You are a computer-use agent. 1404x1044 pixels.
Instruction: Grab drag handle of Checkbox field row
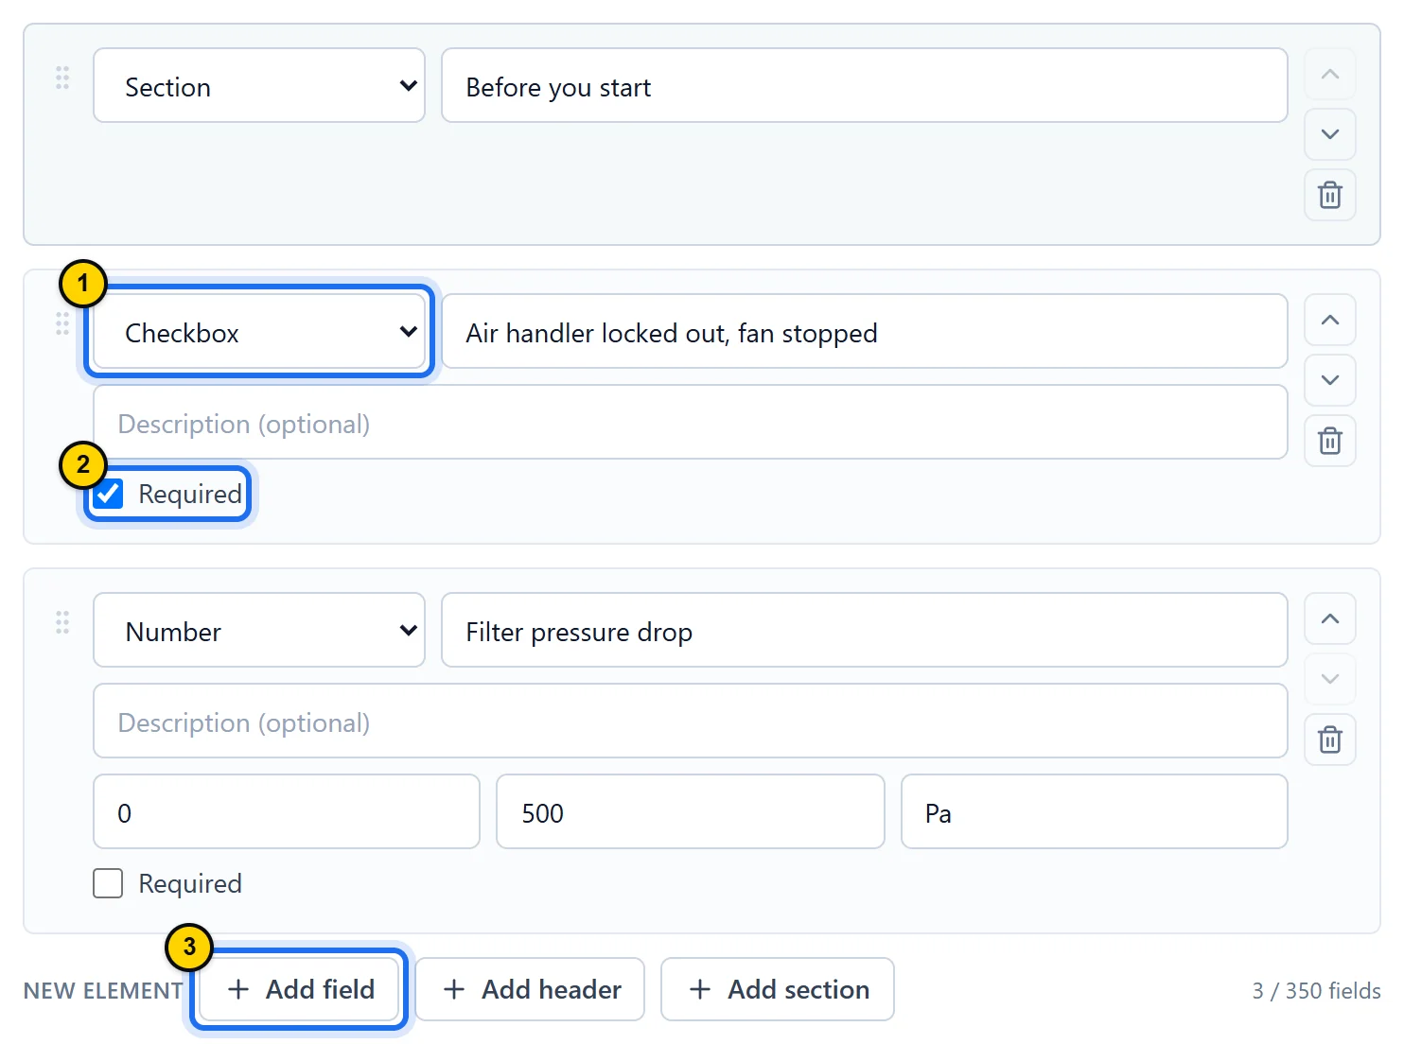(62, 323)
